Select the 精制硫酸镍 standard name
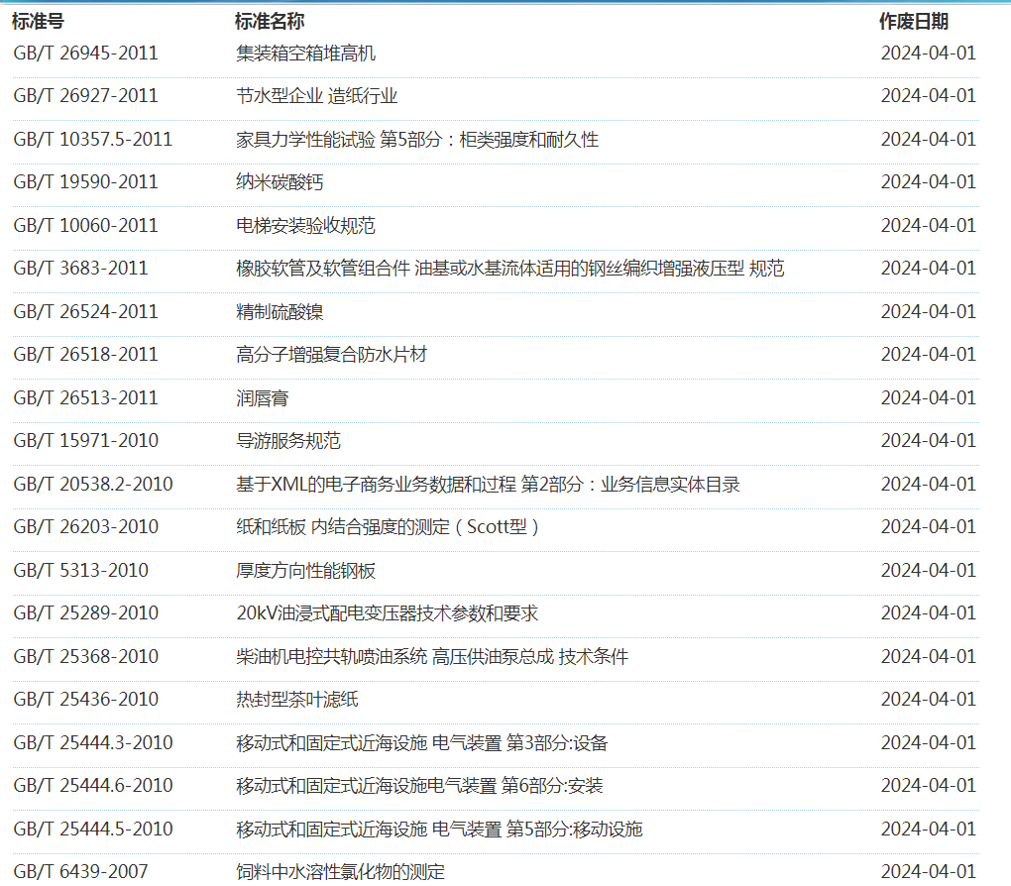The height and width of the screenshot is (886, 1011). [280, 312]
